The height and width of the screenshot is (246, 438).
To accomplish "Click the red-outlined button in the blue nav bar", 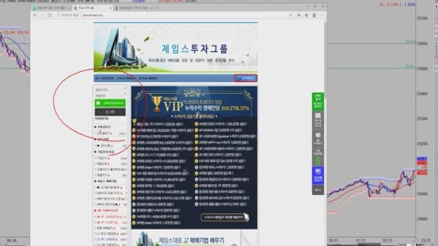I will point(246,78).
